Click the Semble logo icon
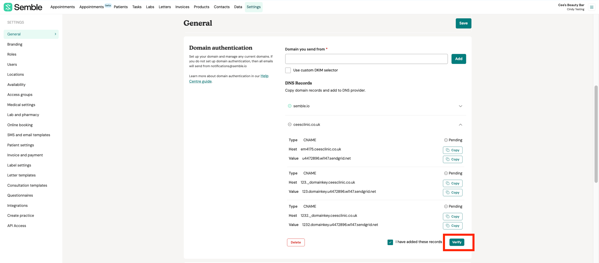This screenshot has width=599, height=263. (8, 7)
